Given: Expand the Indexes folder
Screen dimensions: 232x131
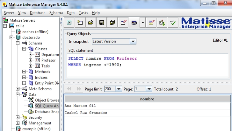Looking at the screenshot, I should pyautogui.click(x=24, y=77).
